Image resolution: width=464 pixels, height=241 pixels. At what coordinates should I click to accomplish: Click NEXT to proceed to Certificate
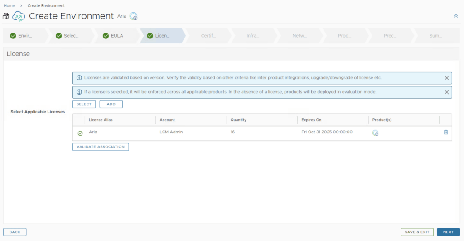448,232
